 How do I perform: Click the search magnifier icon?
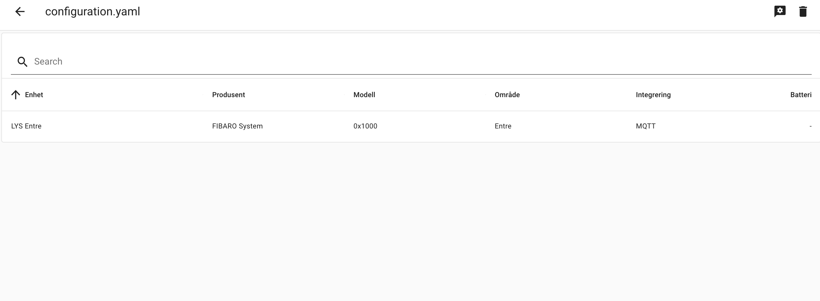point(22,62)
